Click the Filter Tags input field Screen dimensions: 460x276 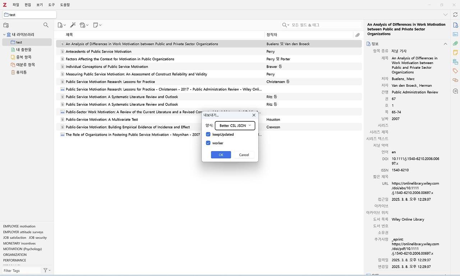[x=22, y=270]
